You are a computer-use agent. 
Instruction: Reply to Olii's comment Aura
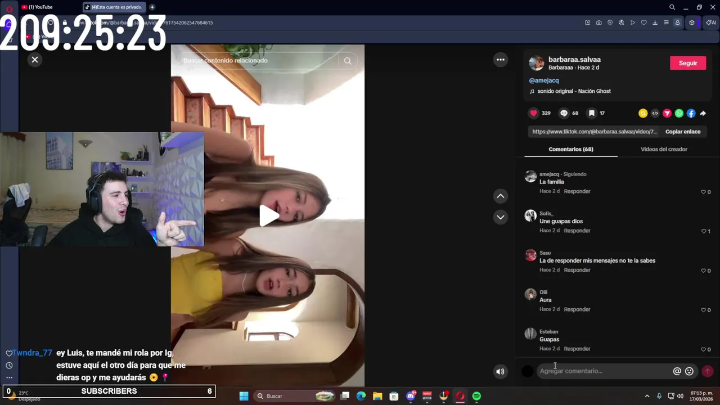(x=577, y=309)
